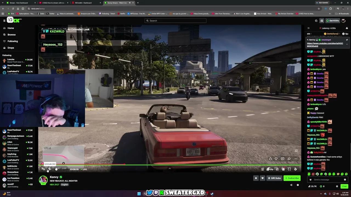Open the shop icon next to Get KICKs
Image resolution: width=351 pixels, height=197 pixels.
point(322,21)
